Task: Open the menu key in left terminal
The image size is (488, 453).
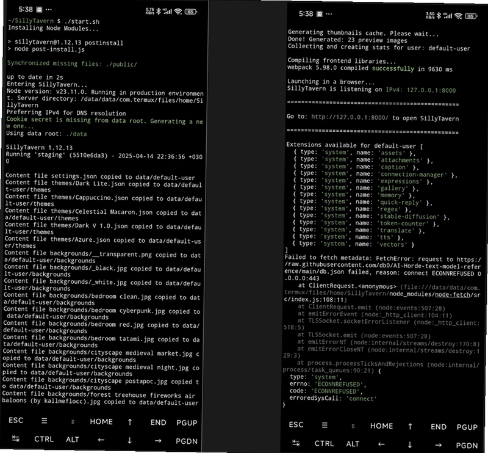Action: (x=44, y=421)
